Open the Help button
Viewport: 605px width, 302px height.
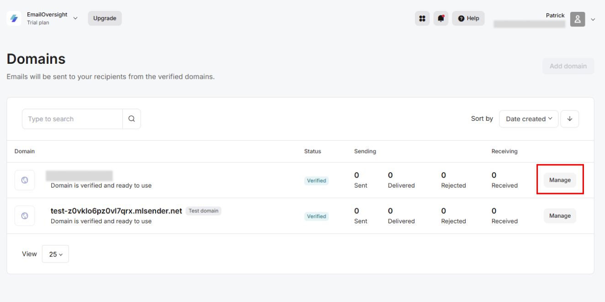pos(468,18)
